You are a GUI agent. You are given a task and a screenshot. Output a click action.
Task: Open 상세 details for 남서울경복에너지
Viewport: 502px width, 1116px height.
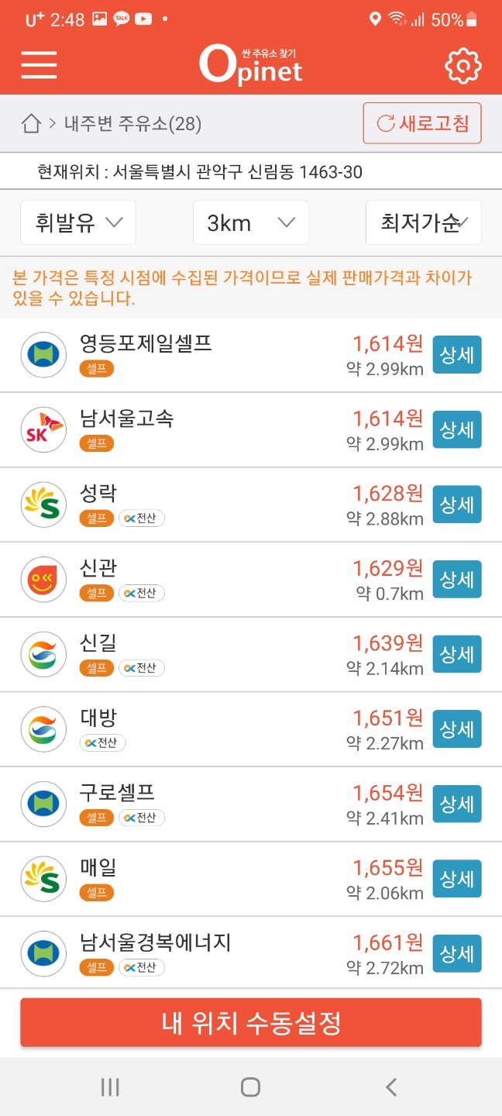tap(456, 953)
